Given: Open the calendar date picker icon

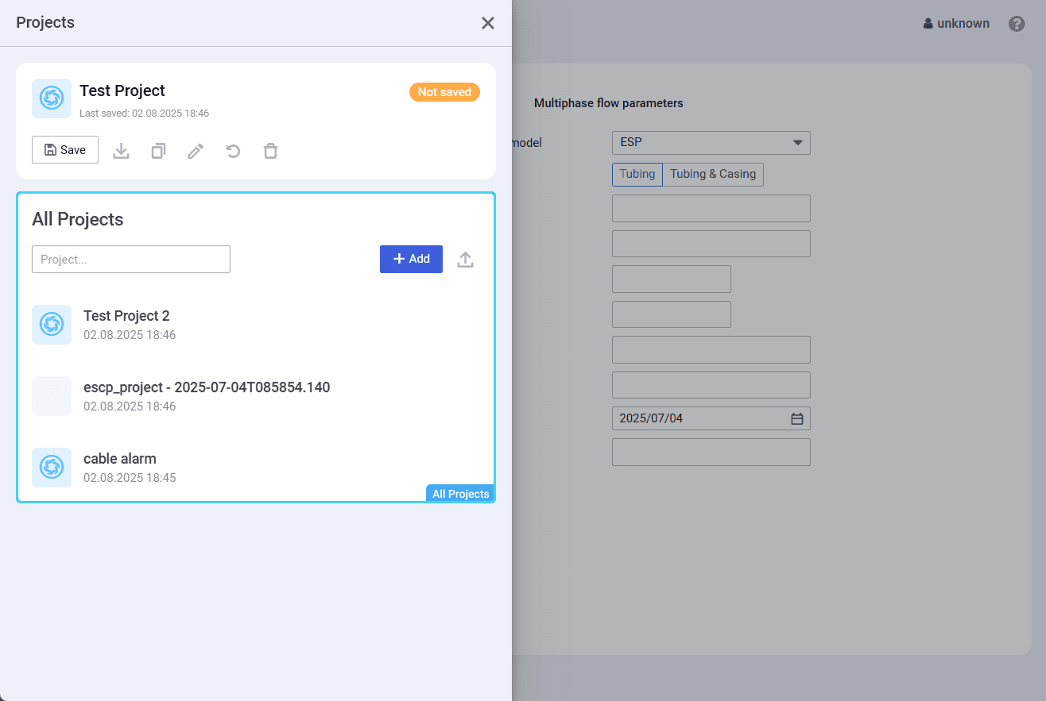Looking at the screenshot, I should (797, 419).
